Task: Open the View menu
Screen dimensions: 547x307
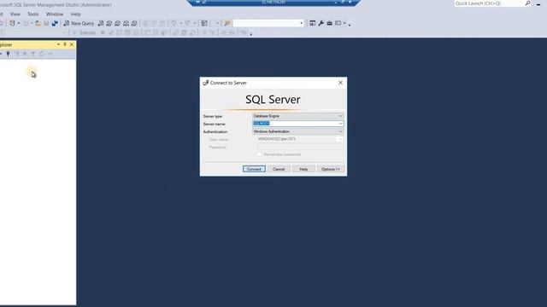Action: (x=15, y=14)
